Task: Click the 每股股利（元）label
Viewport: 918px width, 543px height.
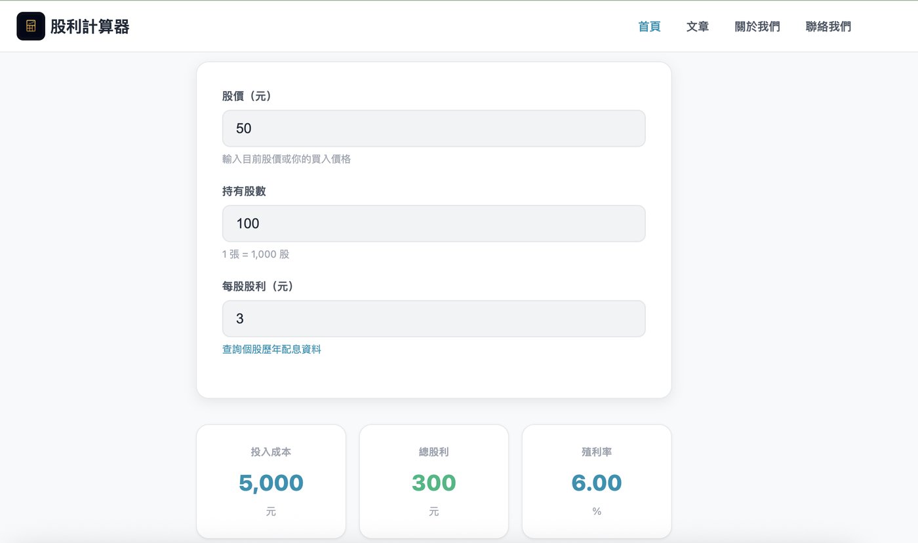Action: (x=258, y=286)
